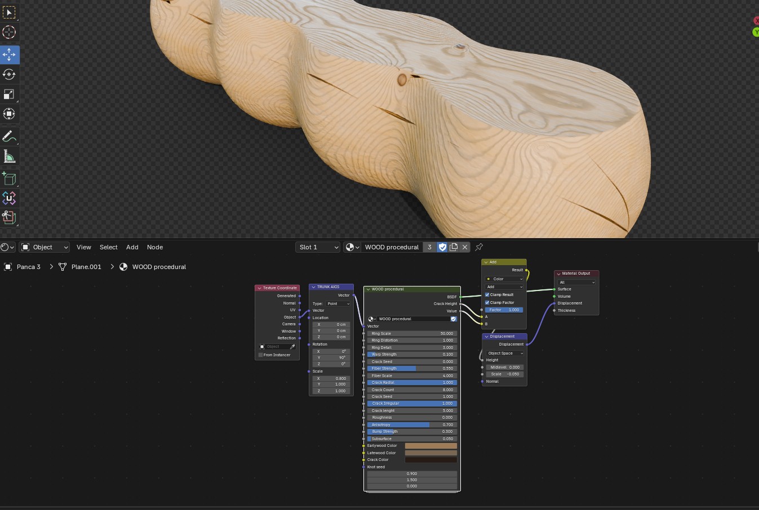Pin the node editor material

[479, 247]
